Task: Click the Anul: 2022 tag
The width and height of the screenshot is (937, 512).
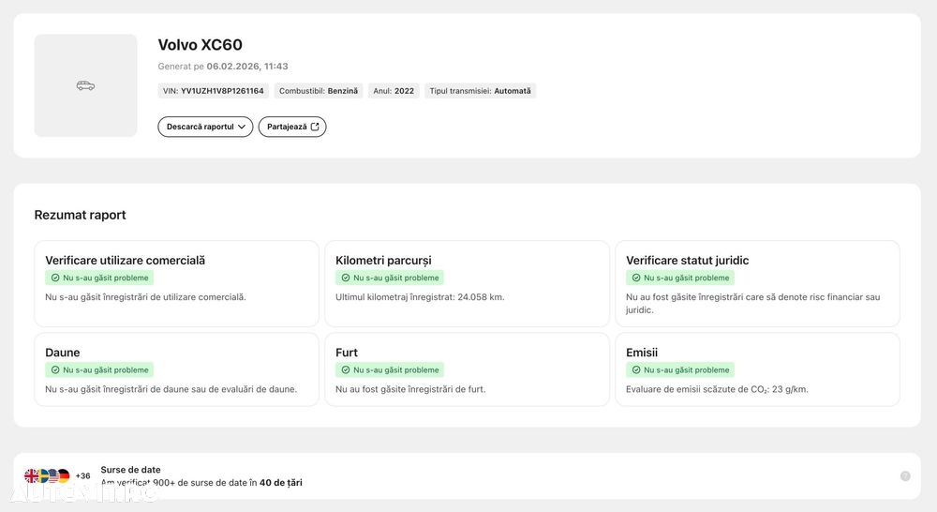Action: click(x=394, y=91)
